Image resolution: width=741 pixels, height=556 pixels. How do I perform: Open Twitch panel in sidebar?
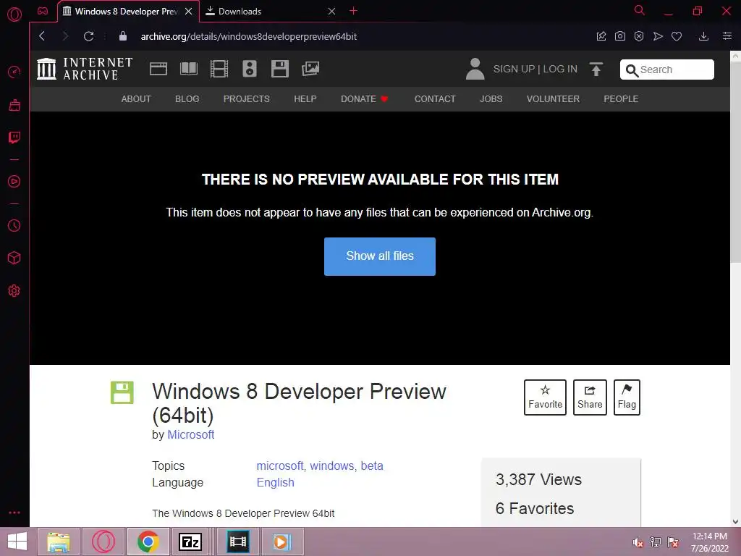tap(14, 138)
